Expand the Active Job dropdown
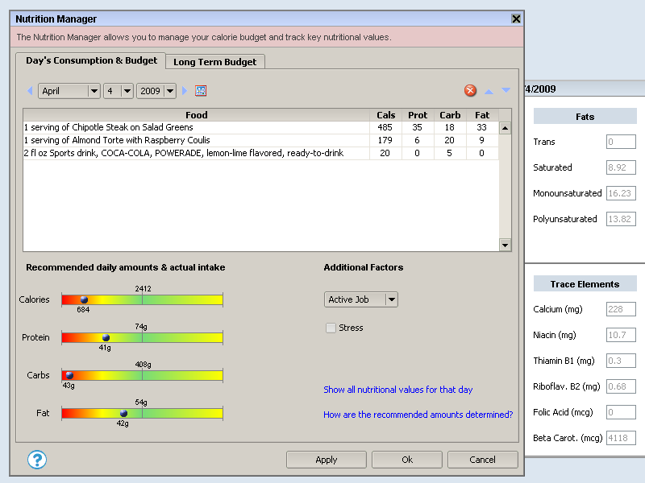 coord(391,299)
